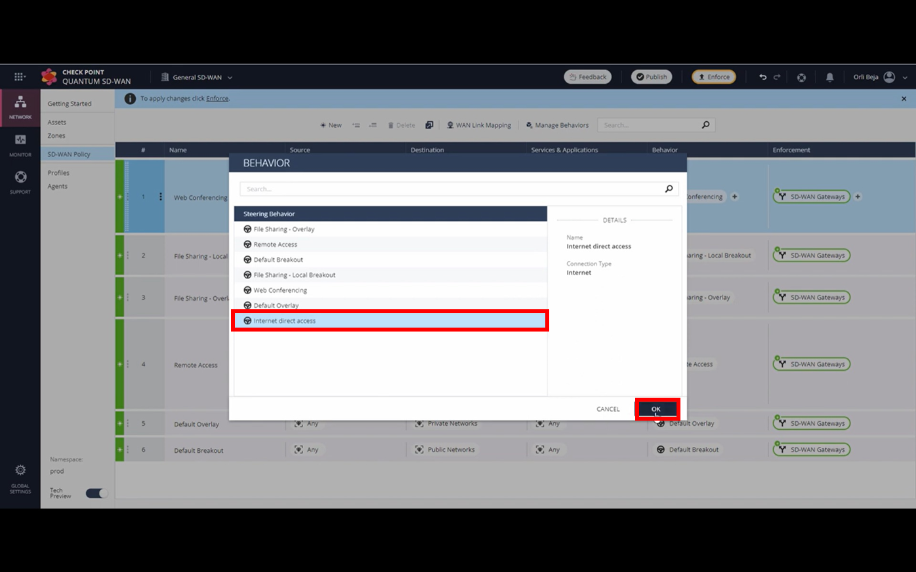Open Assets in side navigation
Viewport: 916px width, 572px height.
[x=56, y=123]
